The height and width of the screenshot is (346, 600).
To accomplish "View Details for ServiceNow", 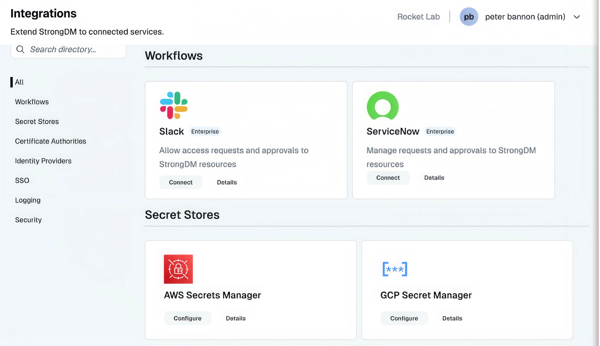I will point(434,178).
